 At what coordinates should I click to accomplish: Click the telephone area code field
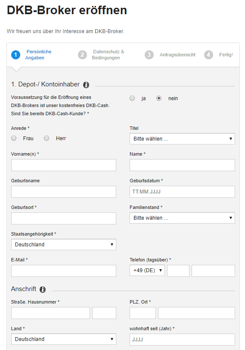pyautogui.click(x=178, y=271)
